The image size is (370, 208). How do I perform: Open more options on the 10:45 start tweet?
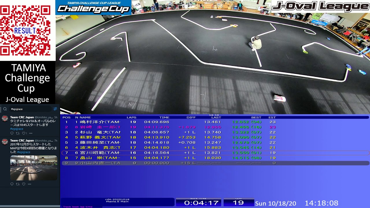[31, 133]
